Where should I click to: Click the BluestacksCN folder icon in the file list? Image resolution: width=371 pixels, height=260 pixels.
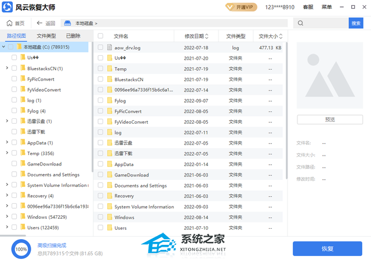click(110, 80)
